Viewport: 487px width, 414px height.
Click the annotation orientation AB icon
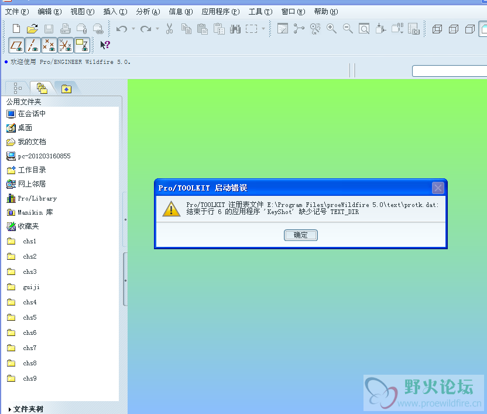point(397,29)
